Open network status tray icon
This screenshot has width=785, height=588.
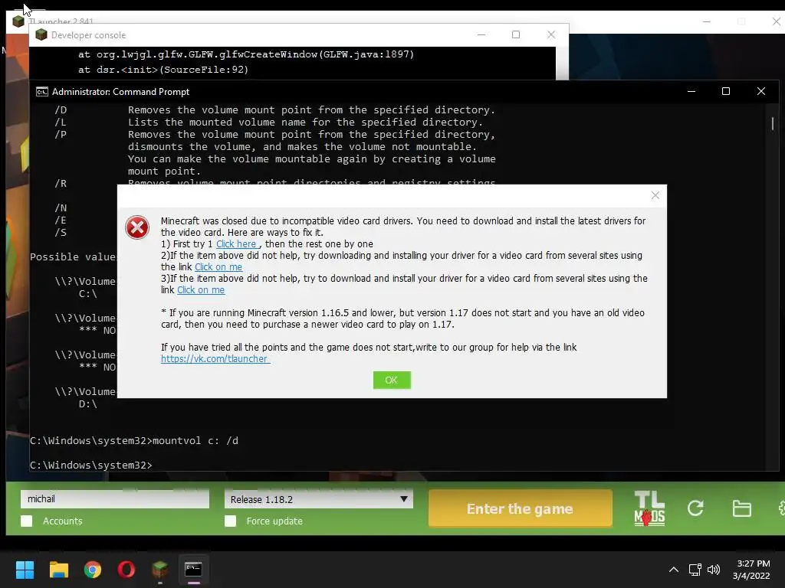pyautogui.click(x=695, y=570)
